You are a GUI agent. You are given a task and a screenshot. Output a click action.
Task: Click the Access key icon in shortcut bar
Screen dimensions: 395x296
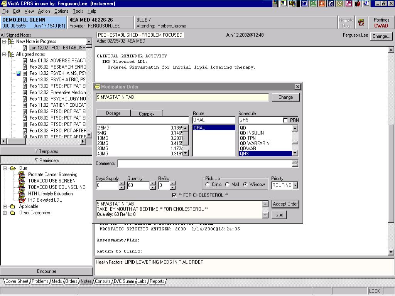(x=349, y=3)
